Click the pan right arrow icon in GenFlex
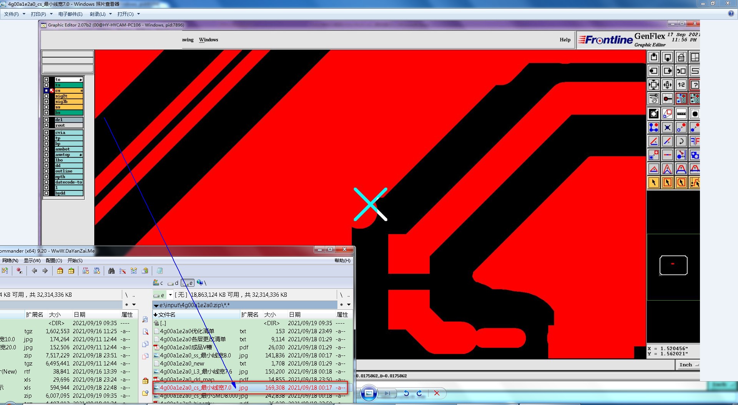The height and width of the screenshot is (405, 738). [667, 71]
